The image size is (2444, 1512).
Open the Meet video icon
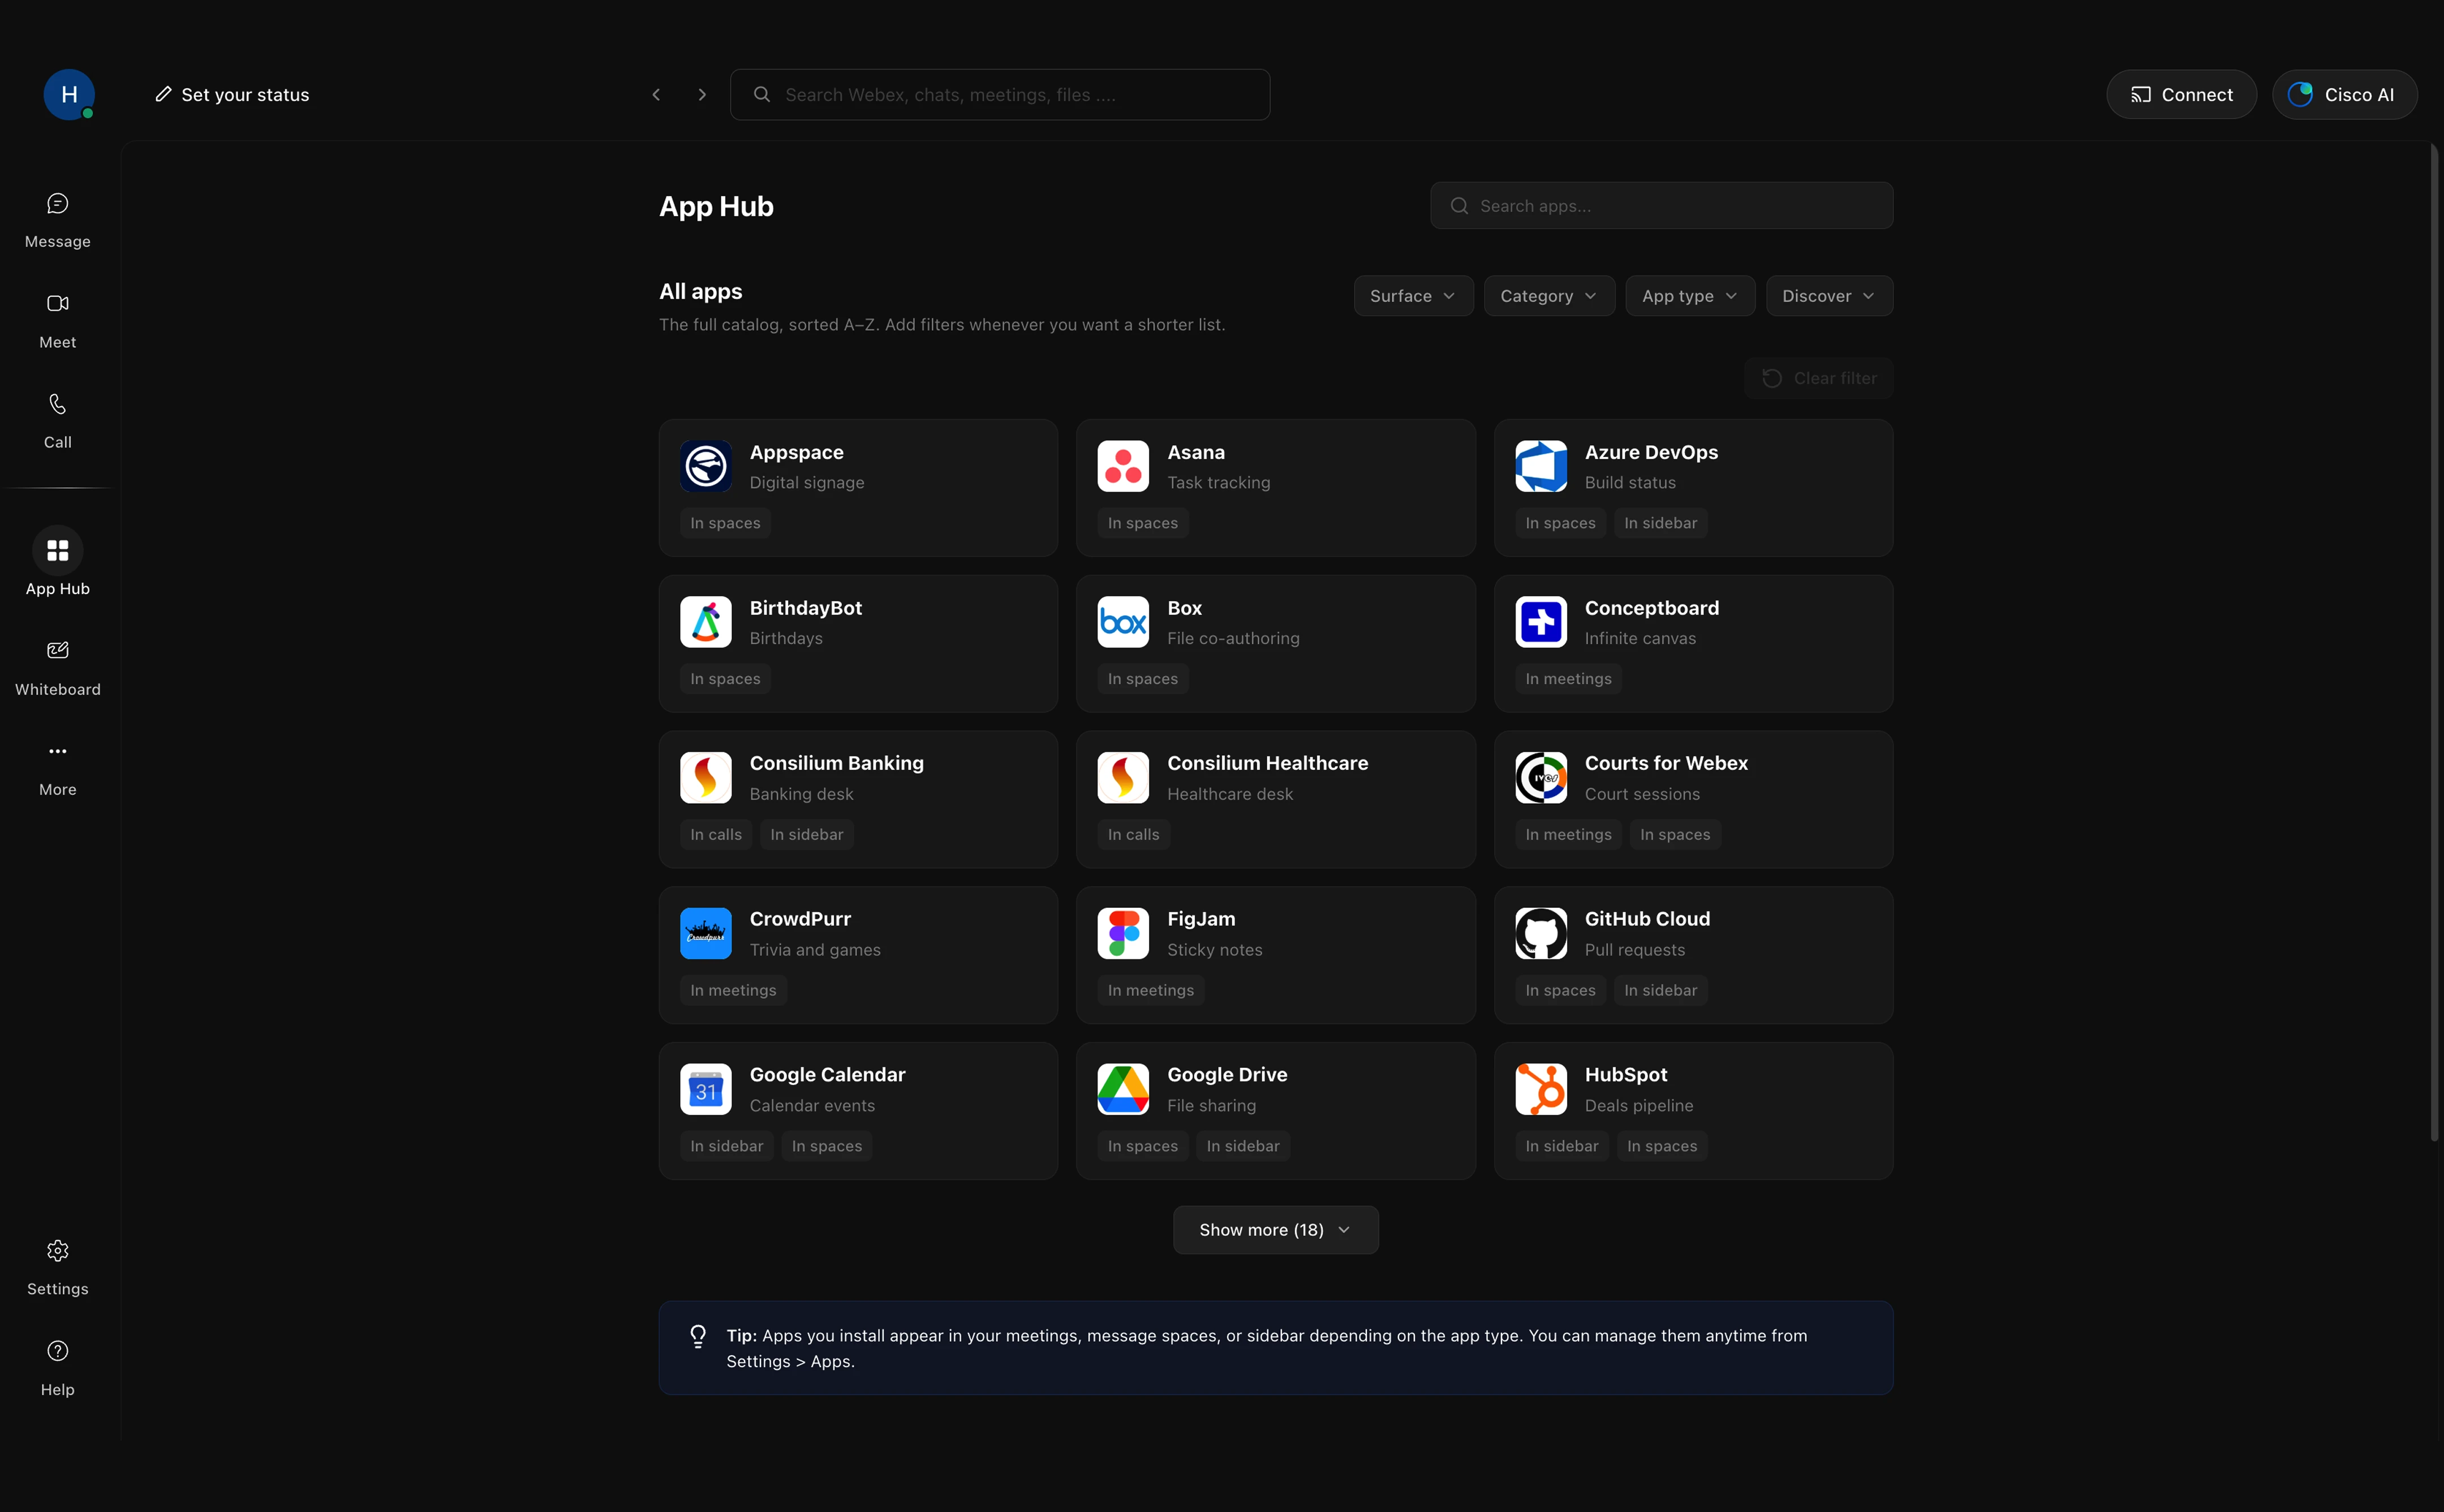58,303
